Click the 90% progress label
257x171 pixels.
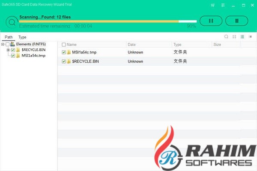(x=191, y=26)
